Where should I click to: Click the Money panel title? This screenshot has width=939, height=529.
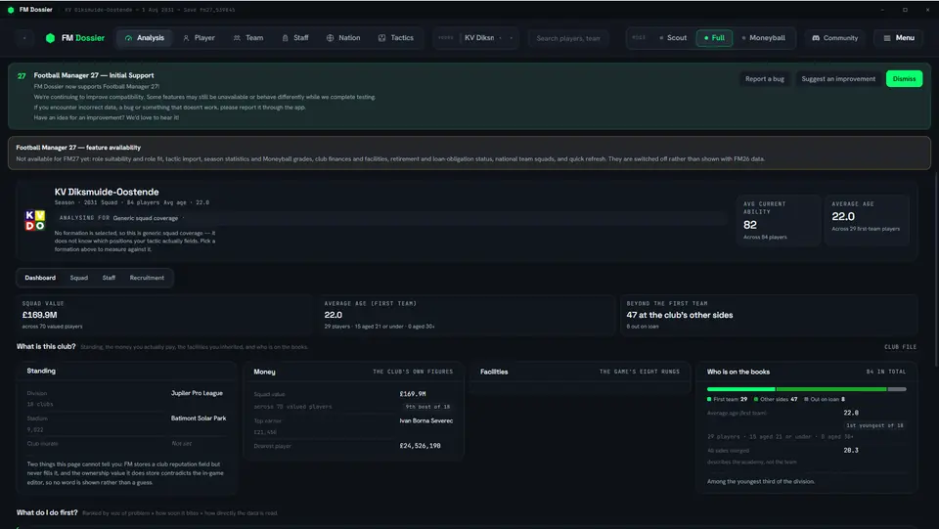click(264, 372)
